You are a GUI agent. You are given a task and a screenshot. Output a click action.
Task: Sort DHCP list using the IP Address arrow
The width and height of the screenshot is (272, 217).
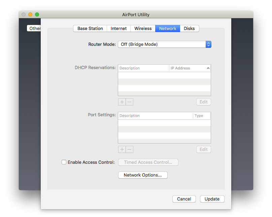[208, 68]
